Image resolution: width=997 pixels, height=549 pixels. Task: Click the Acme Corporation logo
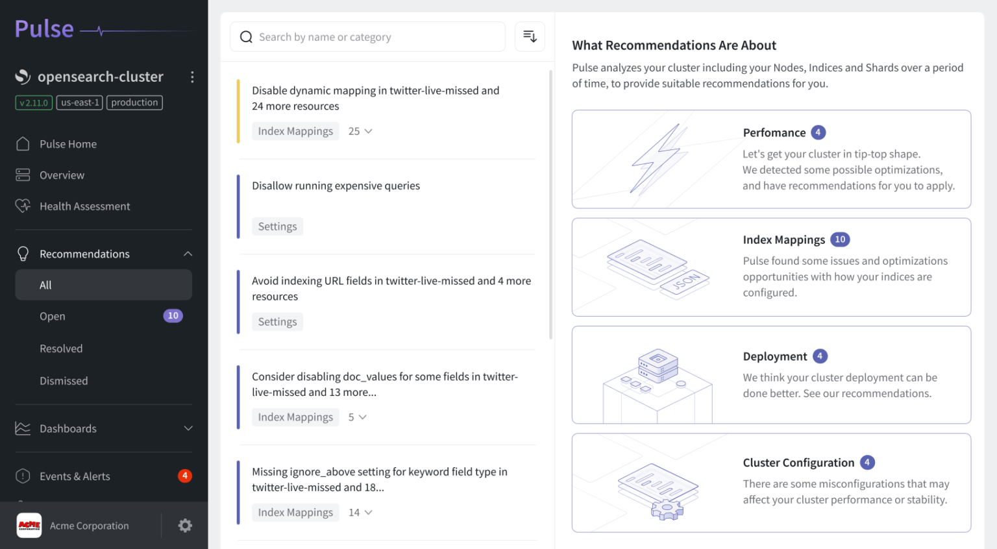pyautogui.click(x=29, y=526)
